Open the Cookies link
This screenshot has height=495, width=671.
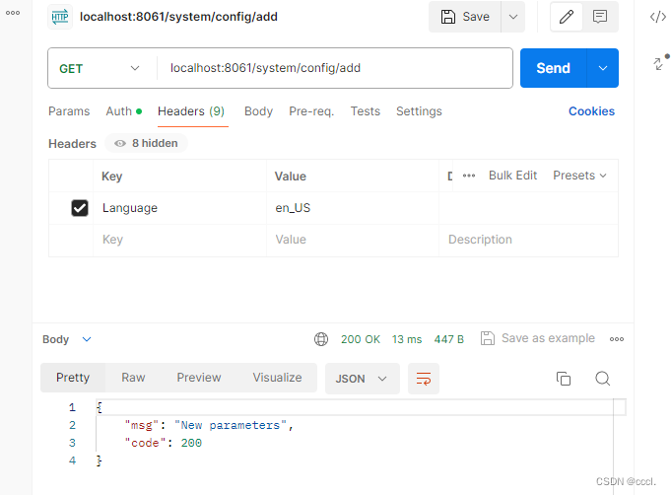(591, 111)
